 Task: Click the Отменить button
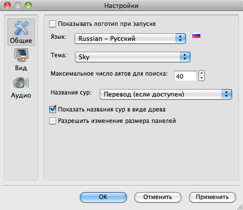click(x=158, y=197)
